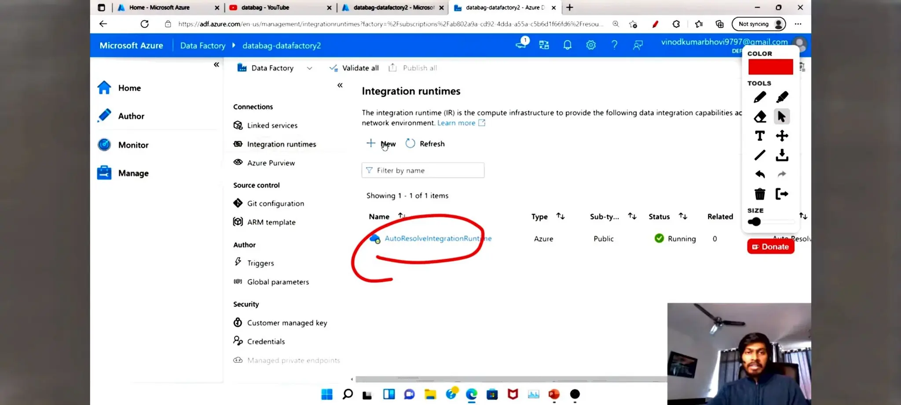Select the text T tool
Viewport: 901px width, 405px height.
pos(760,136)
